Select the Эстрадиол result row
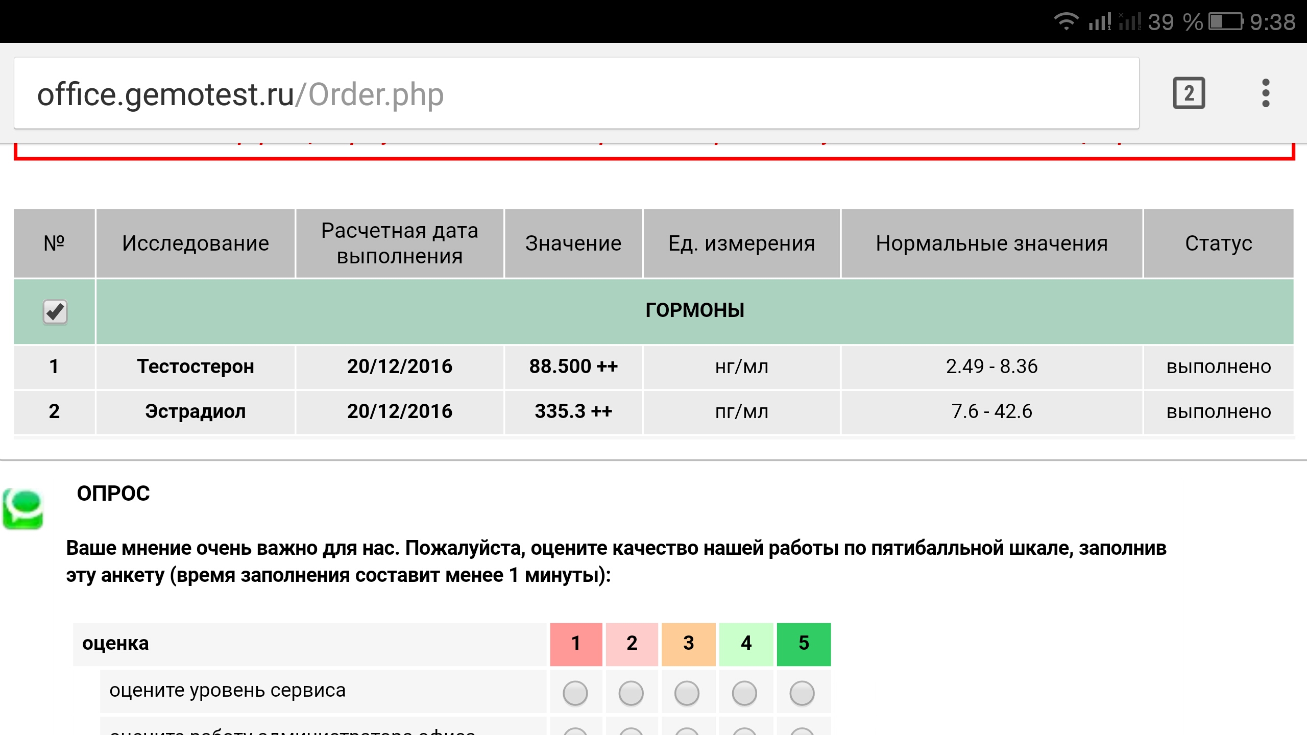The image size is (1307, 735). (x=196, y=411)
